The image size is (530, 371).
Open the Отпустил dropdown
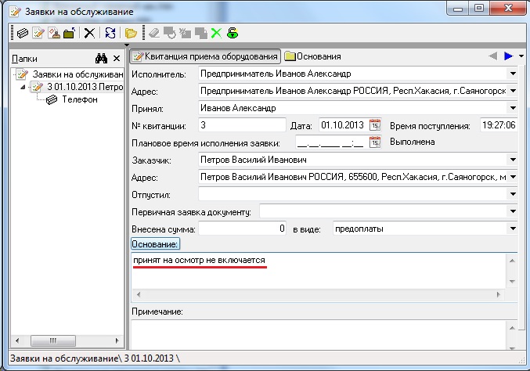tap(513, 194)
